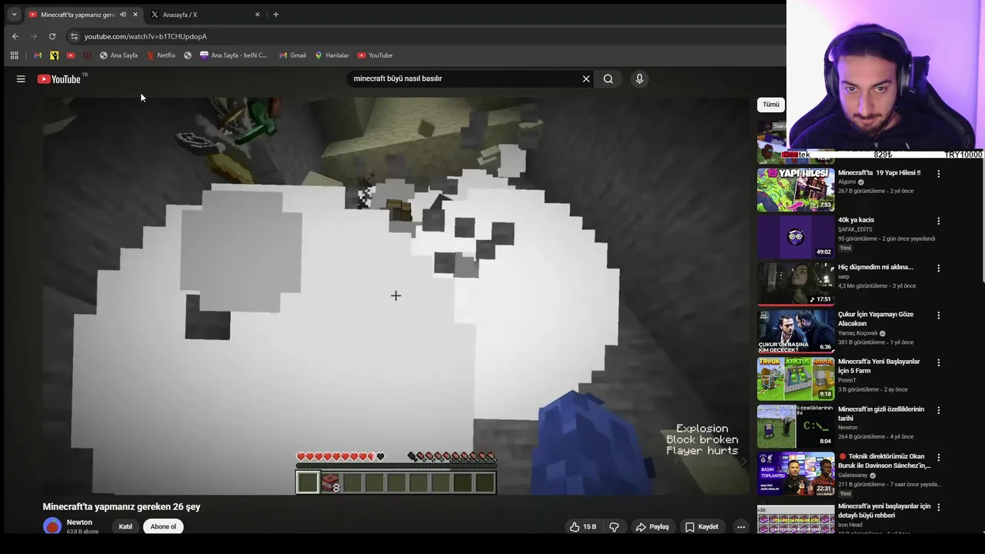Start voice search with microphone icon

[639, 78]
